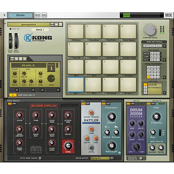Click the Drum Assignment quick edit Q button
This screenshot has width=174, height=174.
pos(164,77)
